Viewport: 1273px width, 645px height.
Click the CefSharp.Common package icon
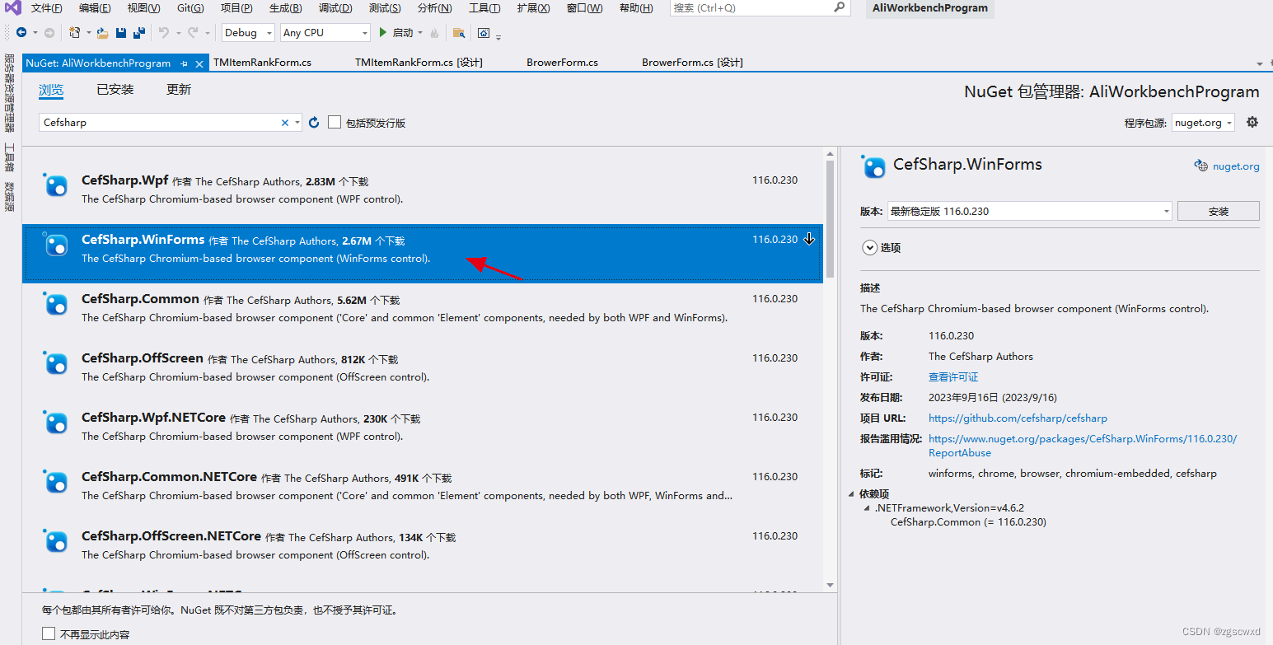click(x=56, y=305)
